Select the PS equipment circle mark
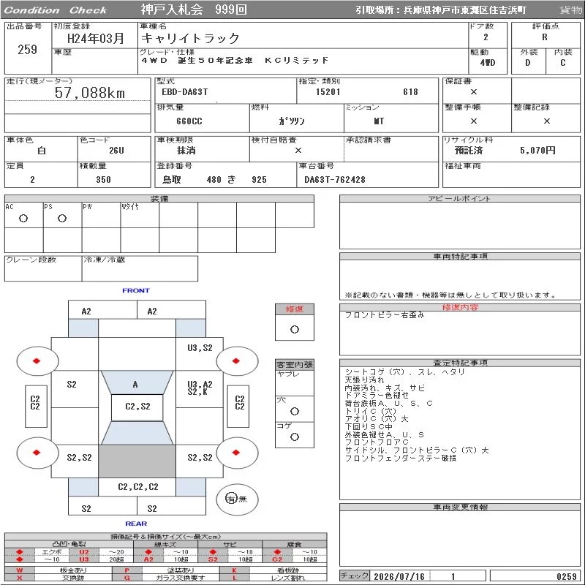 click(62, 218)
